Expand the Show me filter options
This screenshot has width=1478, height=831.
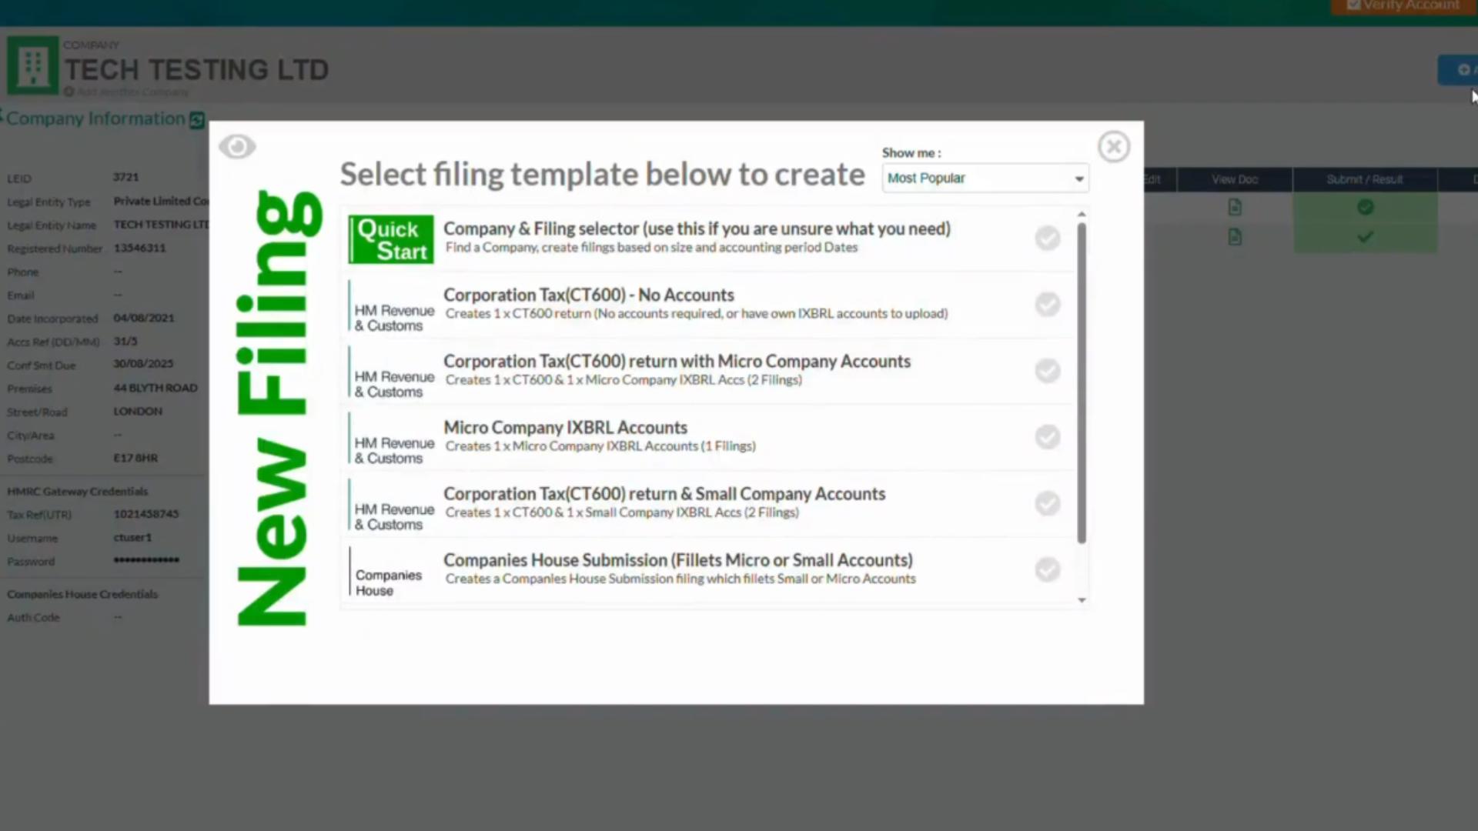click(985, 178)
